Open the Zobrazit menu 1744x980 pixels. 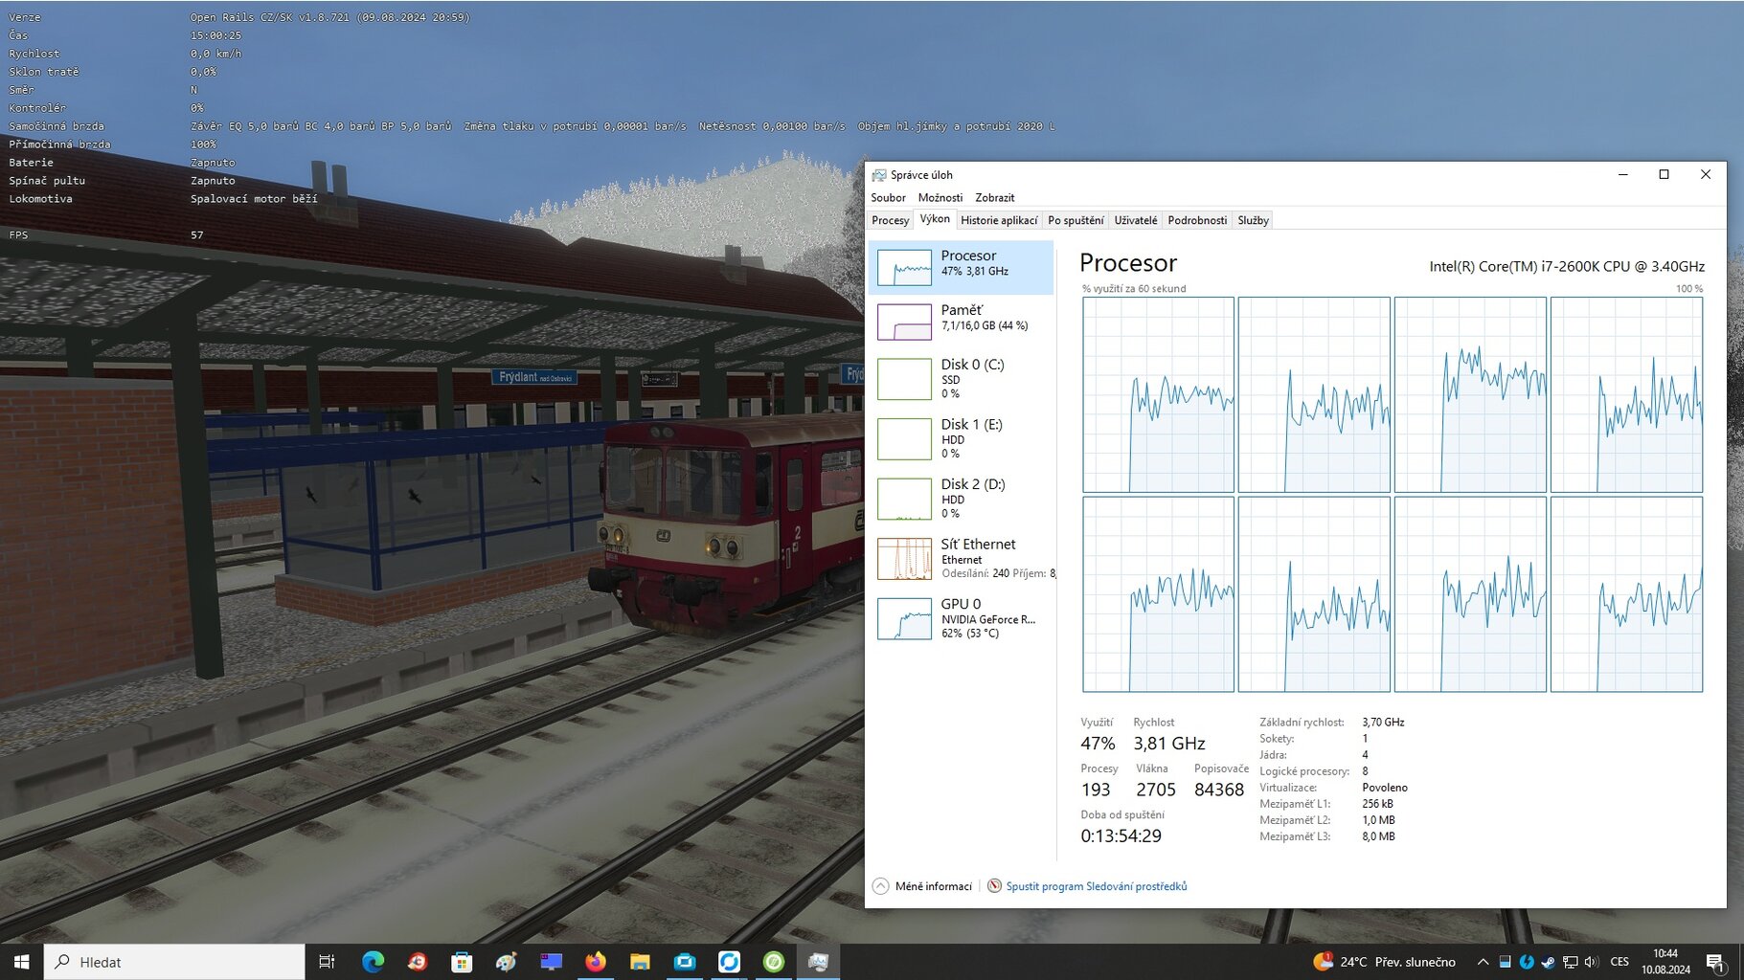click(994, 197)
